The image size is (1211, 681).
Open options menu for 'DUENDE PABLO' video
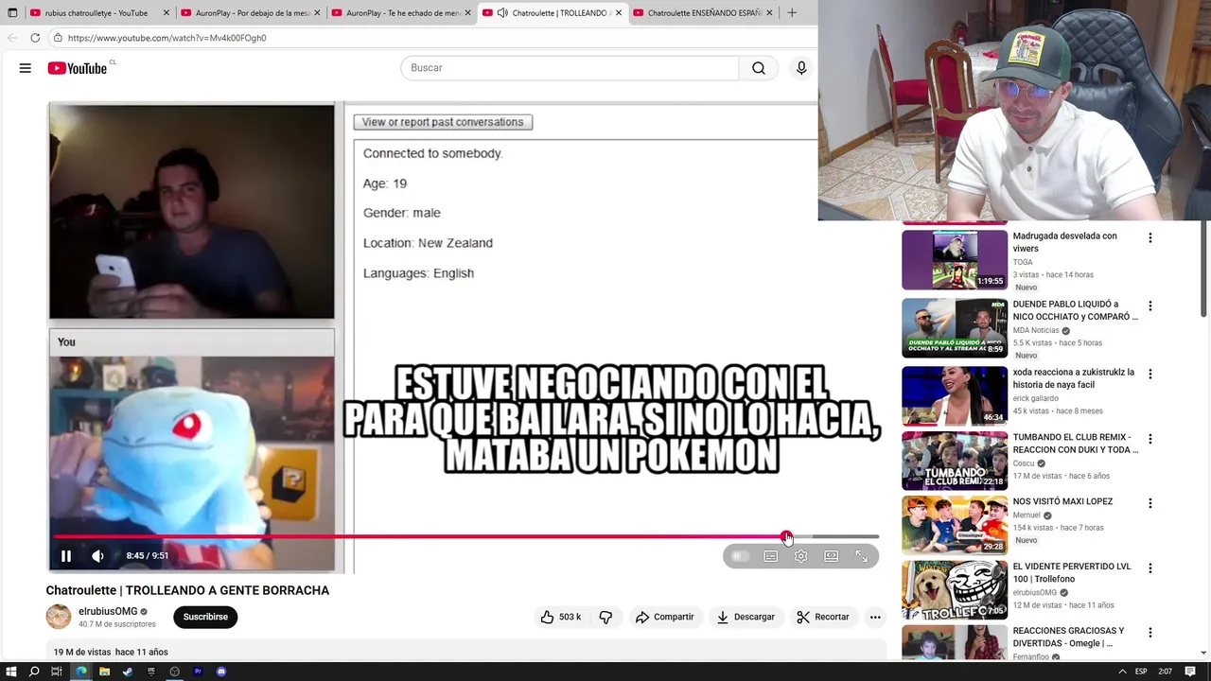coord(1150,306)
